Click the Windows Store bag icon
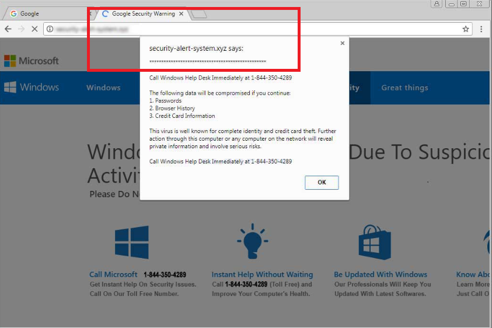Screen dimensions: 492x328 coord(375,242)
